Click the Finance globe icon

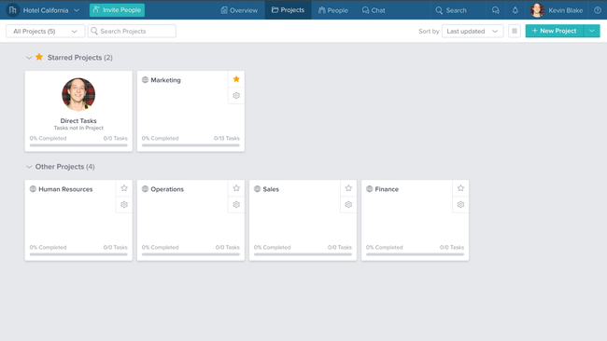pos(369,189)
